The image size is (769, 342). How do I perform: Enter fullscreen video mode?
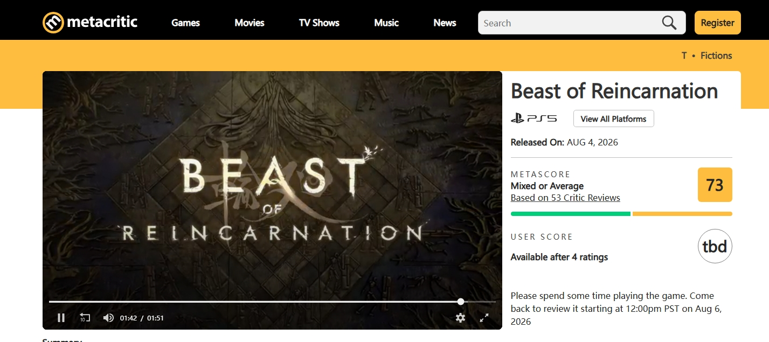tap(484, 318)
